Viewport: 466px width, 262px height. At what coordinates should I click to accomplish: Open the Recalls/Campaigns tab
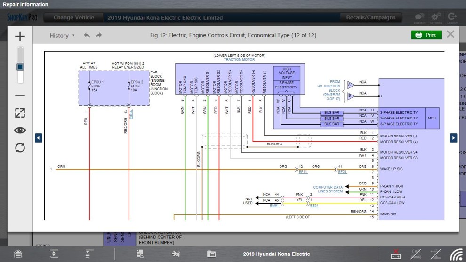coord(370,17)
